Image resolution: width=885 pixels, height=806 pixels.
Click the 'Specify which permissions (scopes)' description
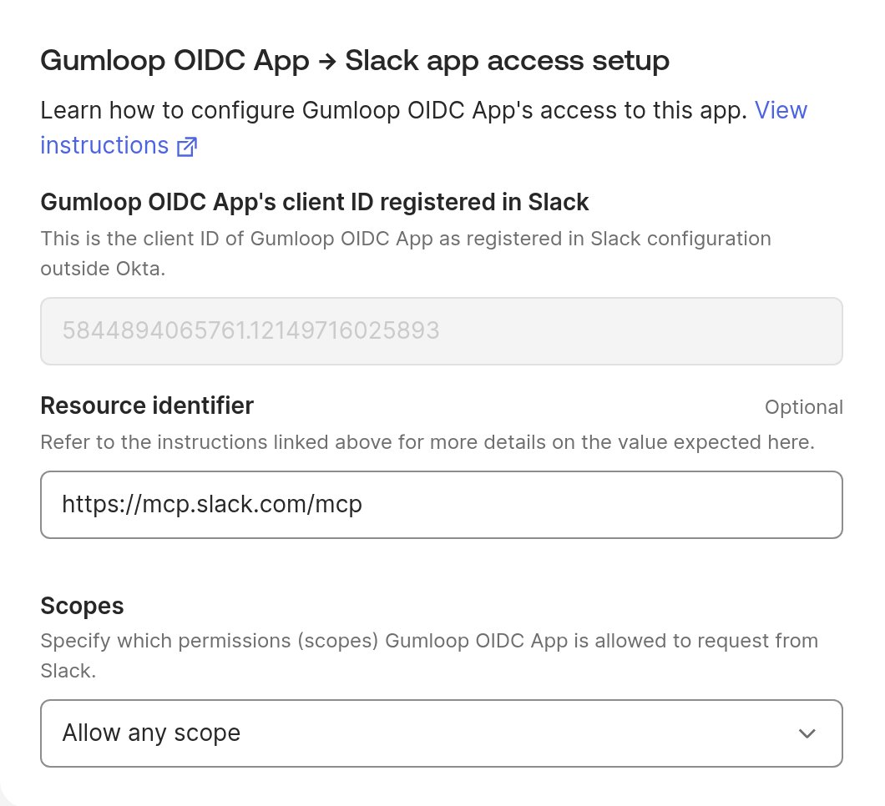[429, 656]
